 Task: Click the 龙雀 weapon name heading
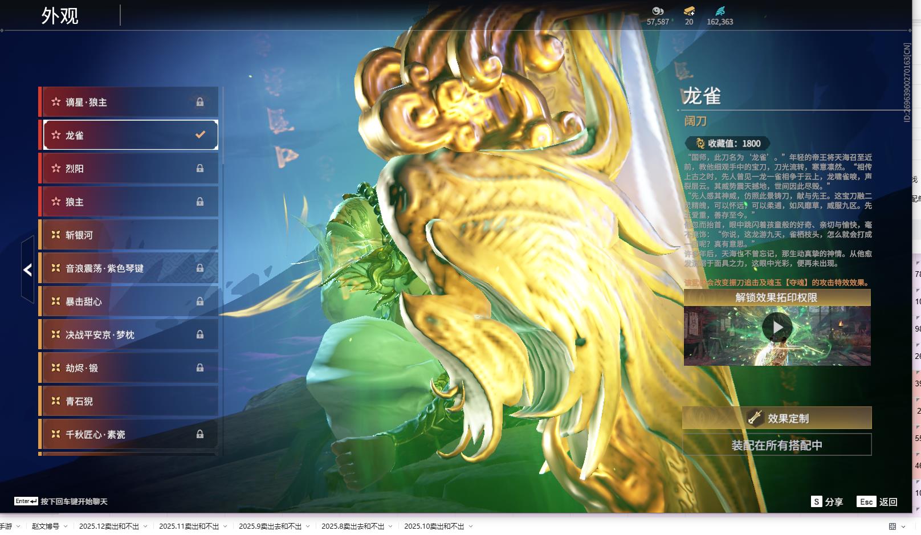point(702,96)
